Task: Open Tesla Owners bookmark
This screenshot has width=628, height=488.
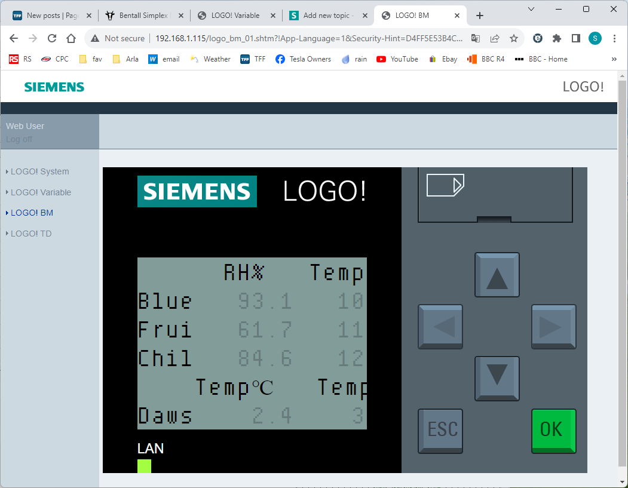Action: point(303,59)
